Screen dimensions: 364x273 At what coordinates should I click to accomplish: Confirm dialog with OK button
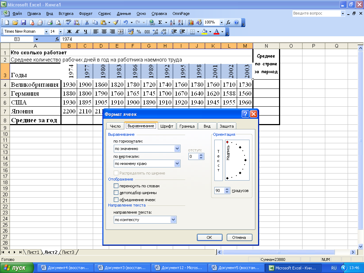(x=209, y=237)
